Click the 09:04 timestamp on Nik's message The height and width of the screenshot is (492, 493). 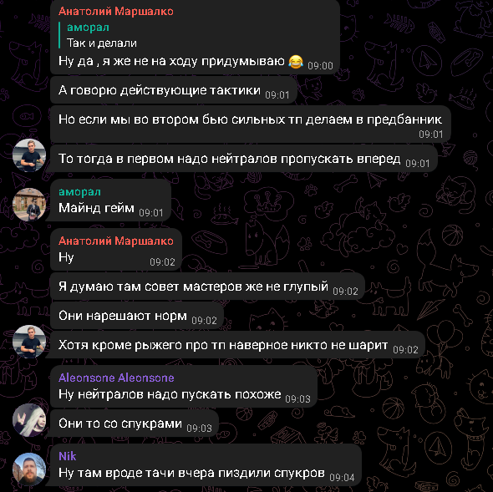tap(342, 478)
